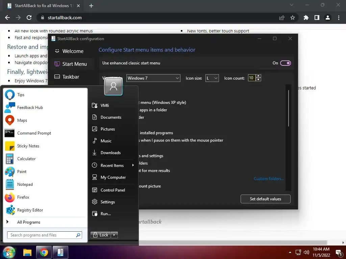346x259 pixels.
Task: Open a new Chrome tab
Action: pyautogui.click(x=91, y=6)
